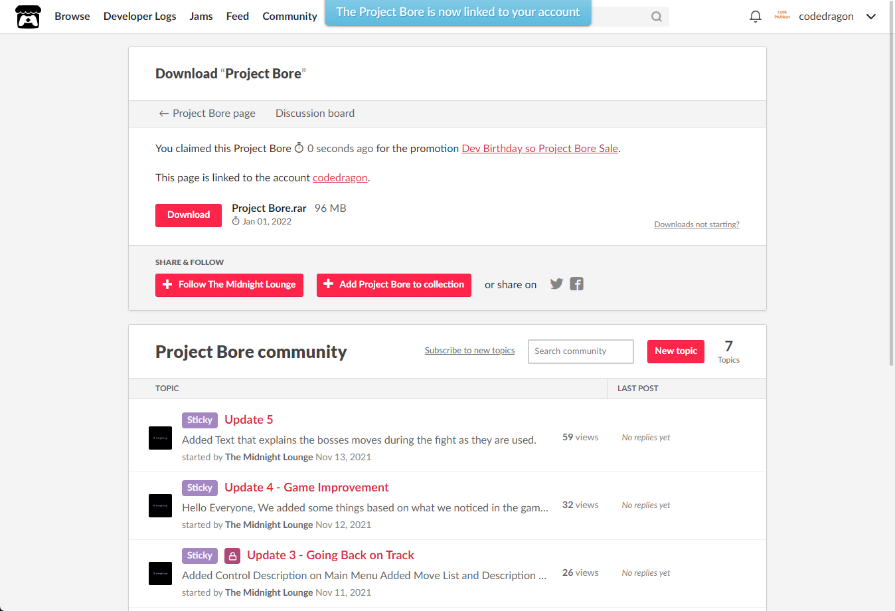This screenshot has width=895, height=611.
Task: Open the codedragon account link
Action: (340, 178)
